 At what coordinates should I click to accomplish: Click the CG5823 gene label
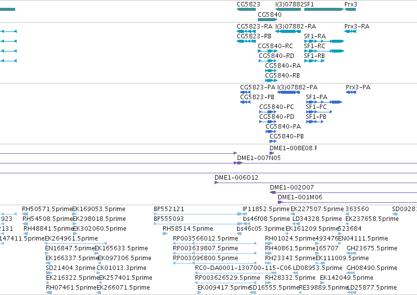click(x=248, y=4)
